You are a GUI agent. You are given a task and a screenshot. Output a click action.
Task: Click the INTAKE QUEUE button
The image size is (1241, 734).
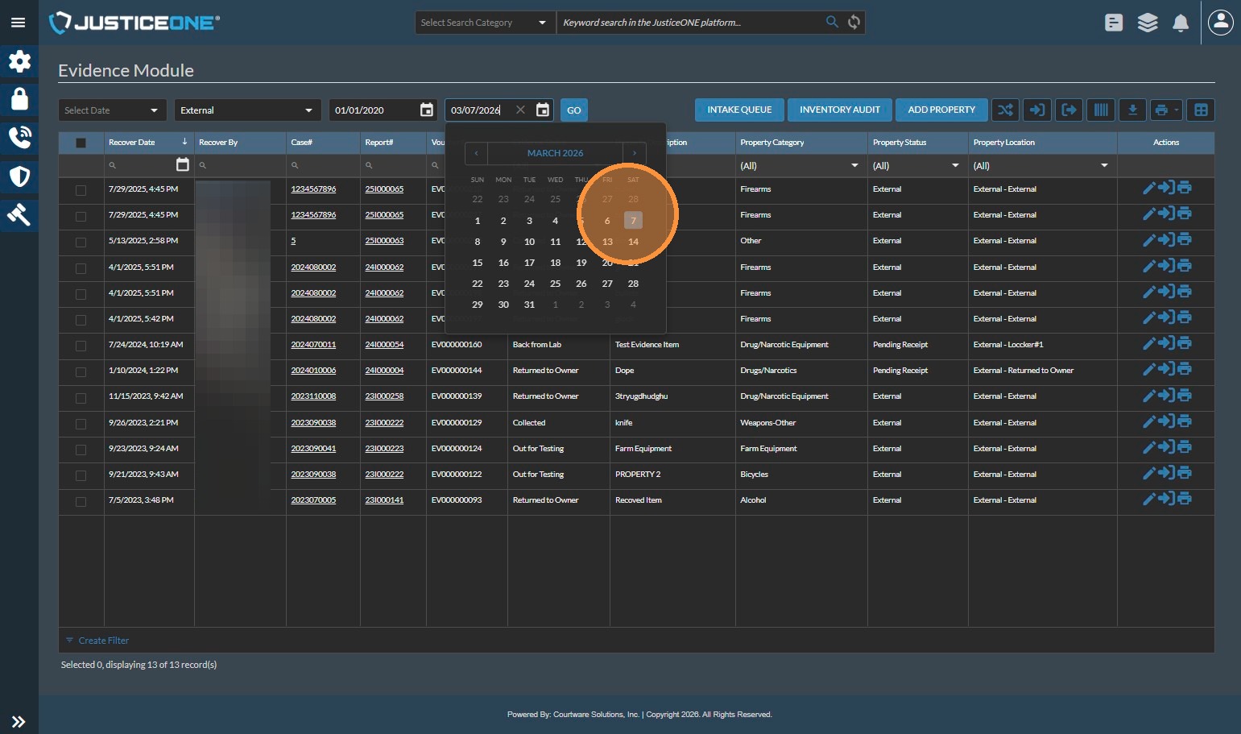(x=738, y=110)
